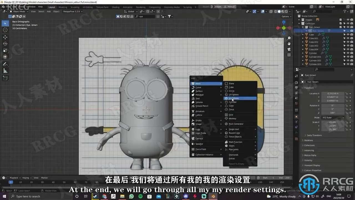Open the viewport Select menu

click(41, 12)
